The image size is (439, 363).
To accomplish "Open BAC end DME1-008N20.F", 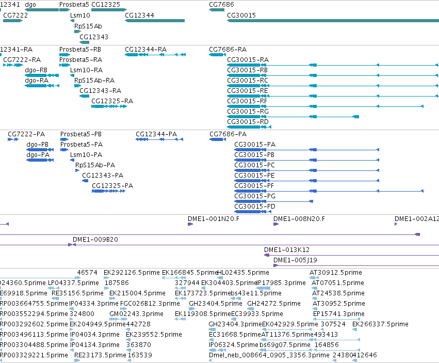I will click(299, 219).
